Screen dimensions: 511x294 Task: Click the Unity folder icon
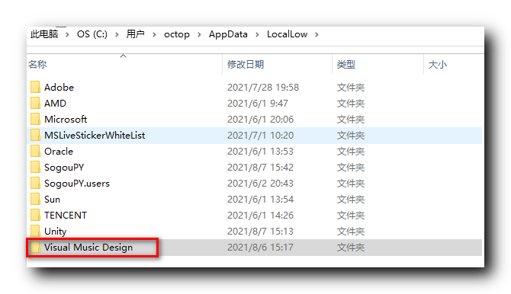(35, 231)
